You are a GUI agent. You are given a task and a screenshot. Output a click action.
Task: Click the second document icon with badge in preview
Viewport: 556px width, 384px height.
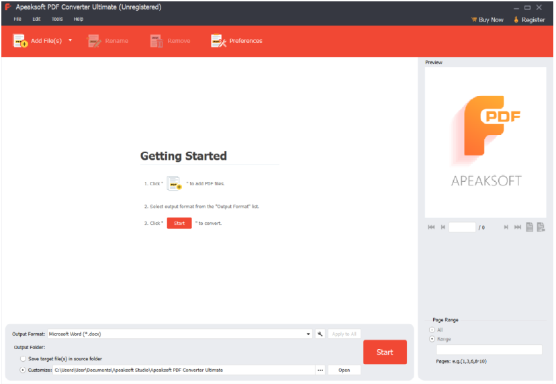pos(541,227)
